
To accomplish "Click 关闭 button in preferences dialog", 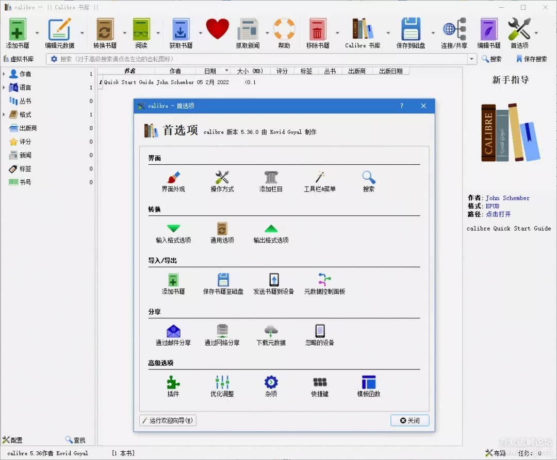I will (410, 420).
